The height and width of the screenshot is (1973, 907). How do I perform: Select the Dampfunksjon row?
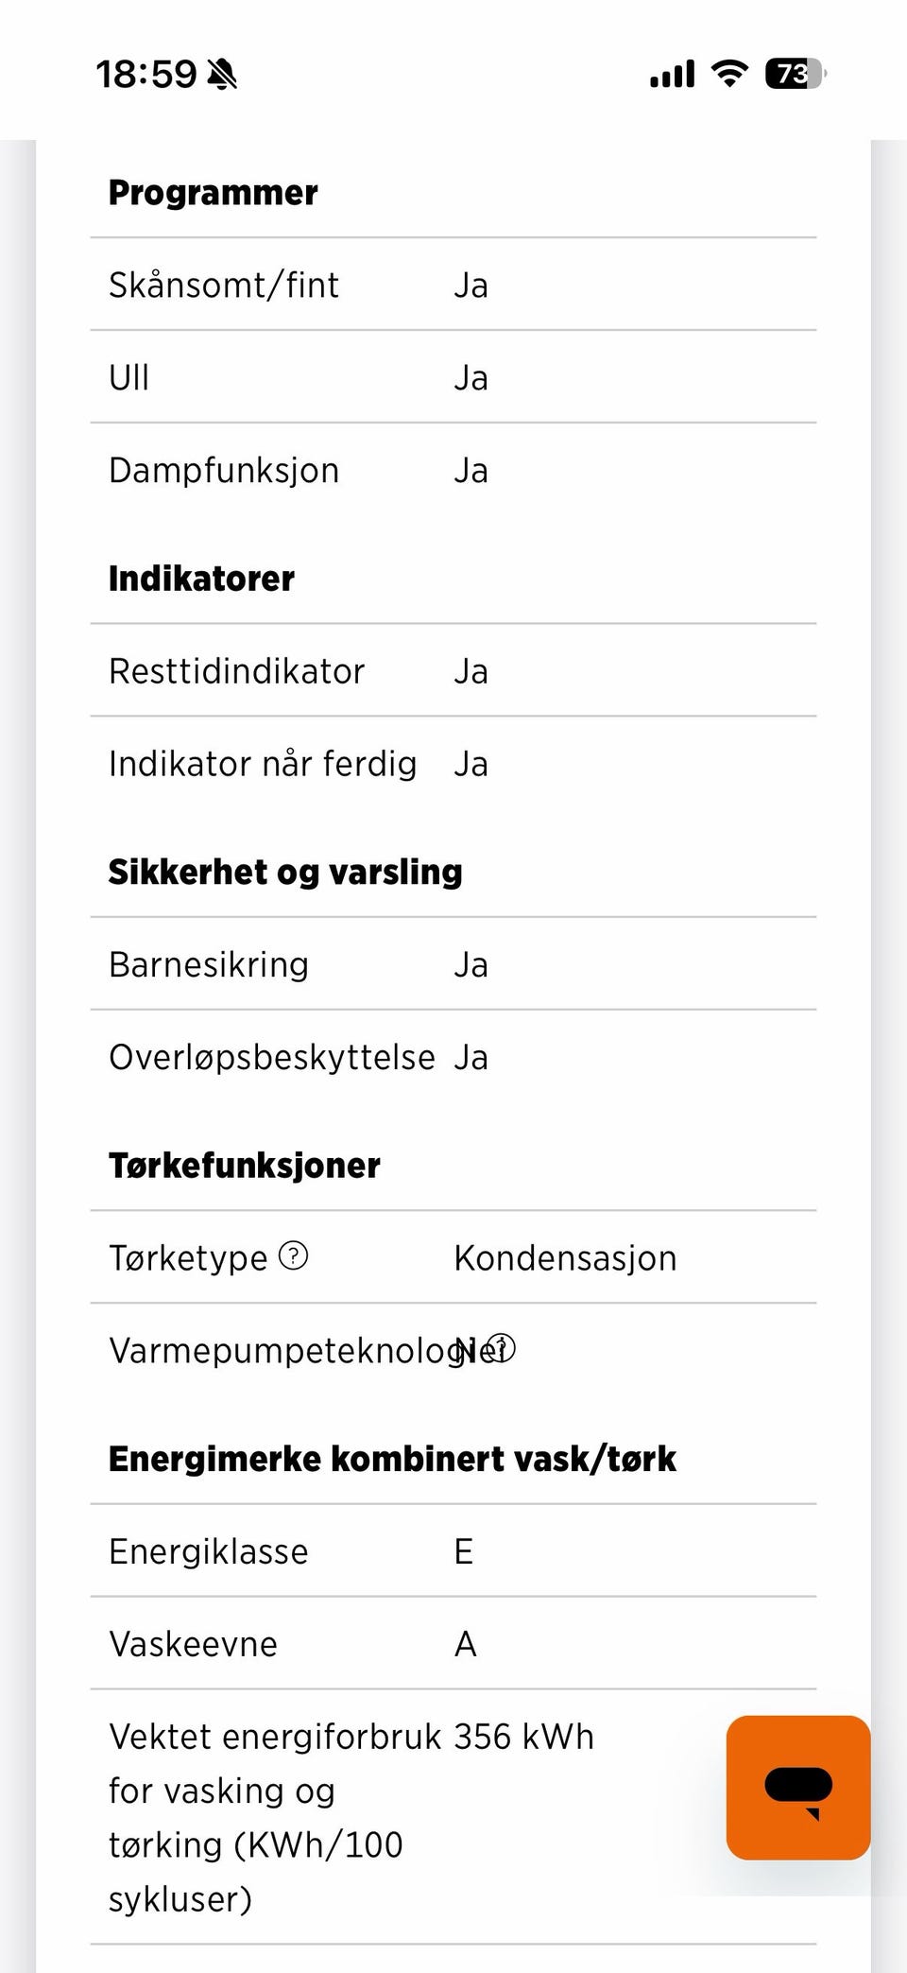453,470
